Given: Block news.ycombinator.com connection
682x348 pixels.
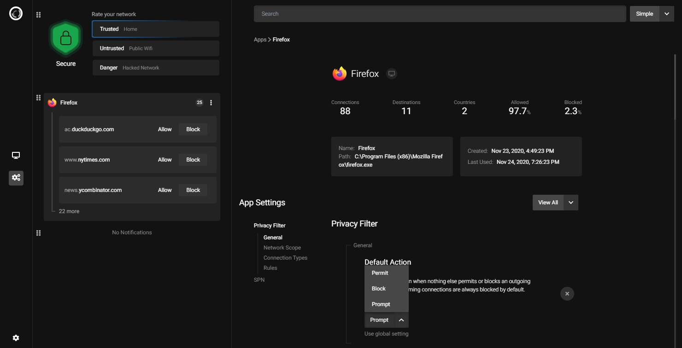Looking at the screenshot, I should click(x=193, y=190).
